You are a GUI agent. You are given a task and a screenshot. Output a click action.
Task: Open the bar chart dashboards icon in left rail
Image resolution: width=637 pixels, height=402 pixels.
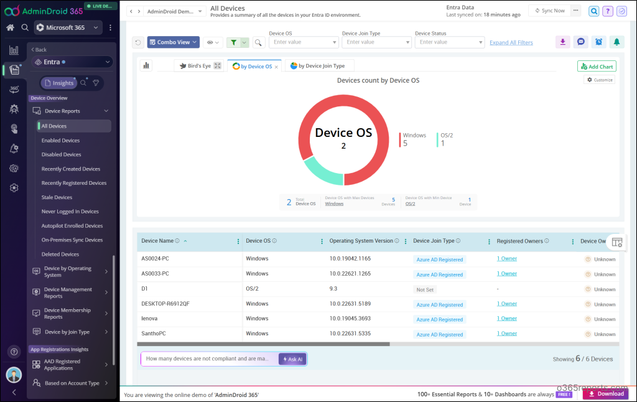point(14,50)
